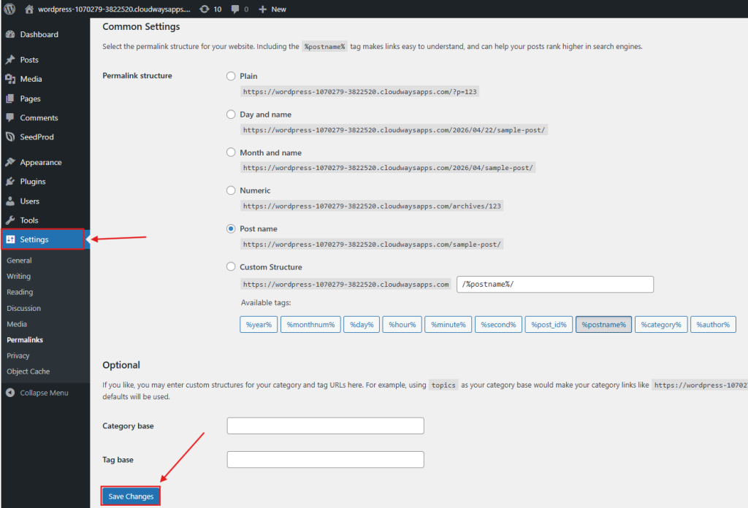Screen dimensions: 748x508
Task: Insert the %day% tag
Action: point(362,325)
